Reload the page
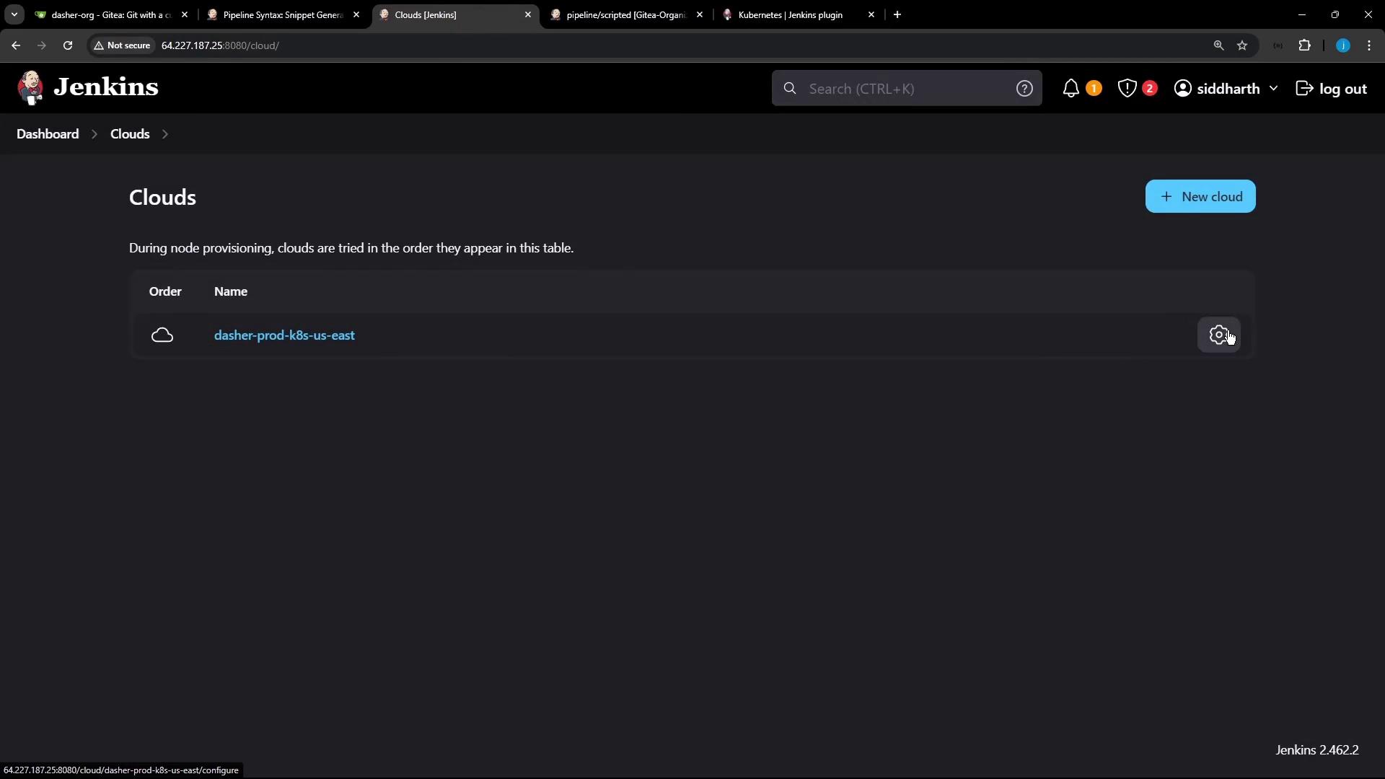The image size is (1385, 779). [x=68, y=45]
